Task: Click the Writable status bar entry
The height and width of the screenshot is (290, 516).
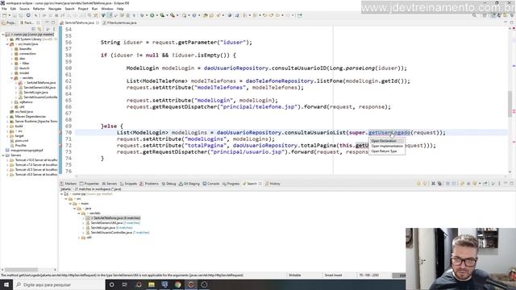Action: click(x=295, y=275)
